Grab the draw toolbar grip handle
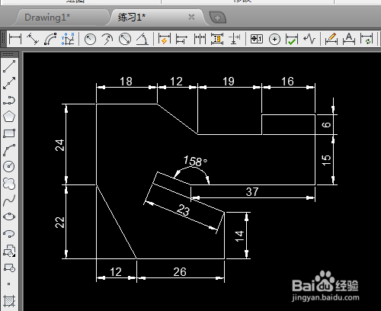 point(8,54)
